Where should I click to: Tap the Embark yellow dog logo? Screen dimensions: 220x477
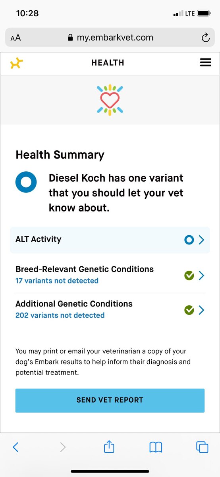(x=17, y=63)
